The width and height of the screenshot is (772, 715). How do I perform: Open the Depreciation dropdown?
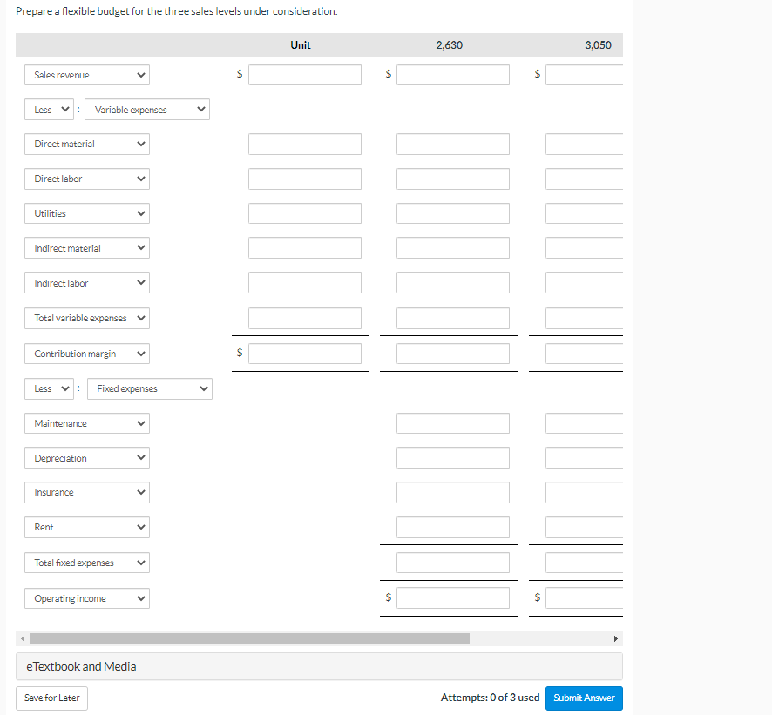(x=87, y=457)
